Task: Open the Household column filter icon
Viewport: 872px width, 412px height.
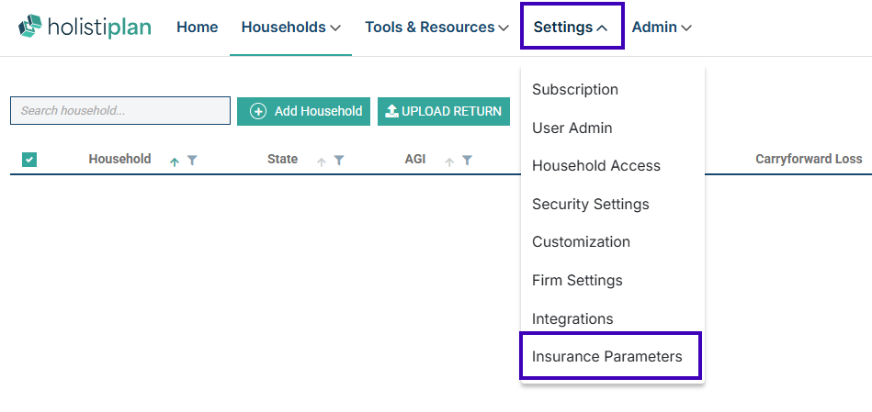Action: point(192,161)
